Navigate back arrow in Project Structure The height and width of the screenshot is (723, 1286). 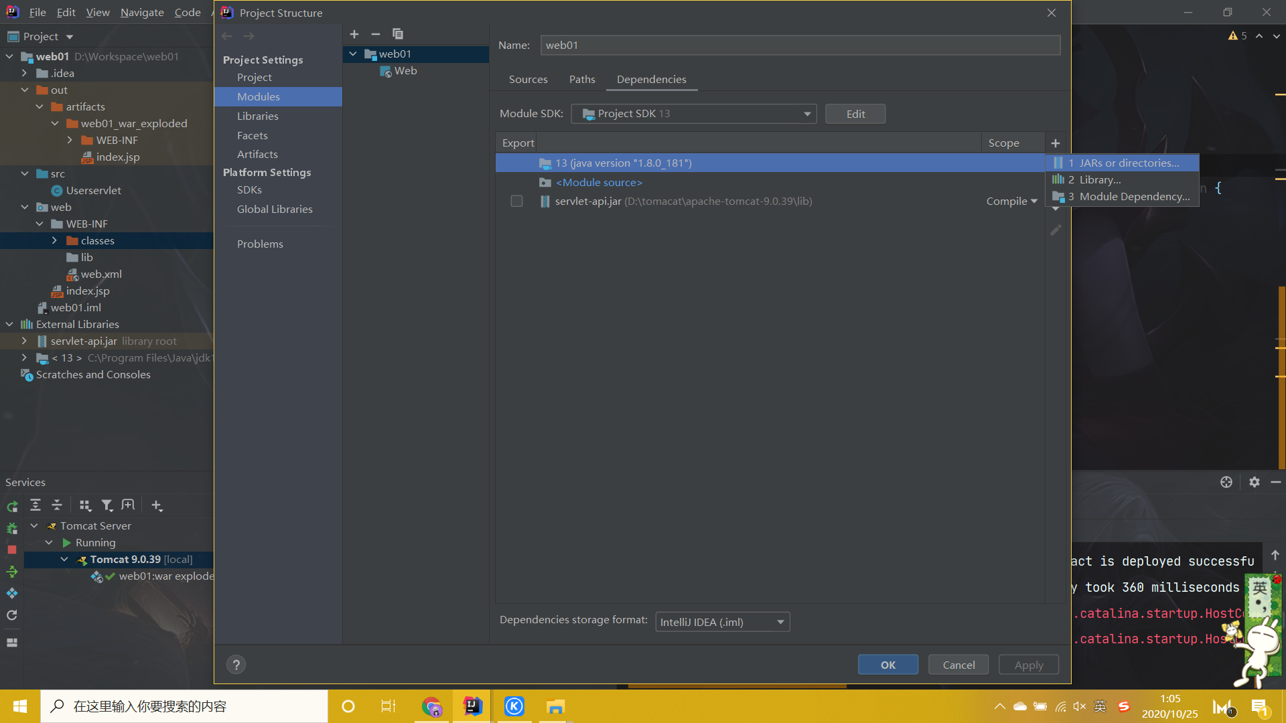(227, 36)
